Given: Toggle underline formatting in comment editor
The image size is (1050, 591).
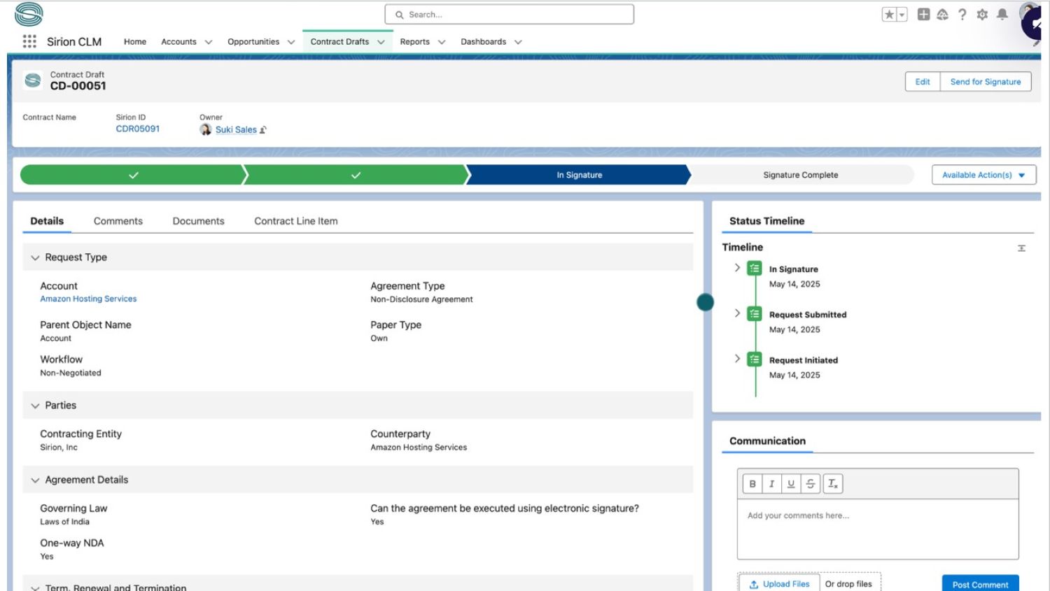Looking at the screenshot, I should coord(791,483).
